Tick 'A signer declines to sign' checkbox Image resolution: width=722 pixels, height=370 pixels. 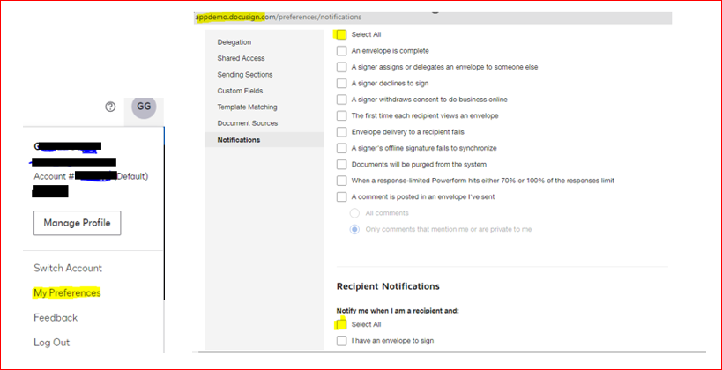(x=341, y=83)
